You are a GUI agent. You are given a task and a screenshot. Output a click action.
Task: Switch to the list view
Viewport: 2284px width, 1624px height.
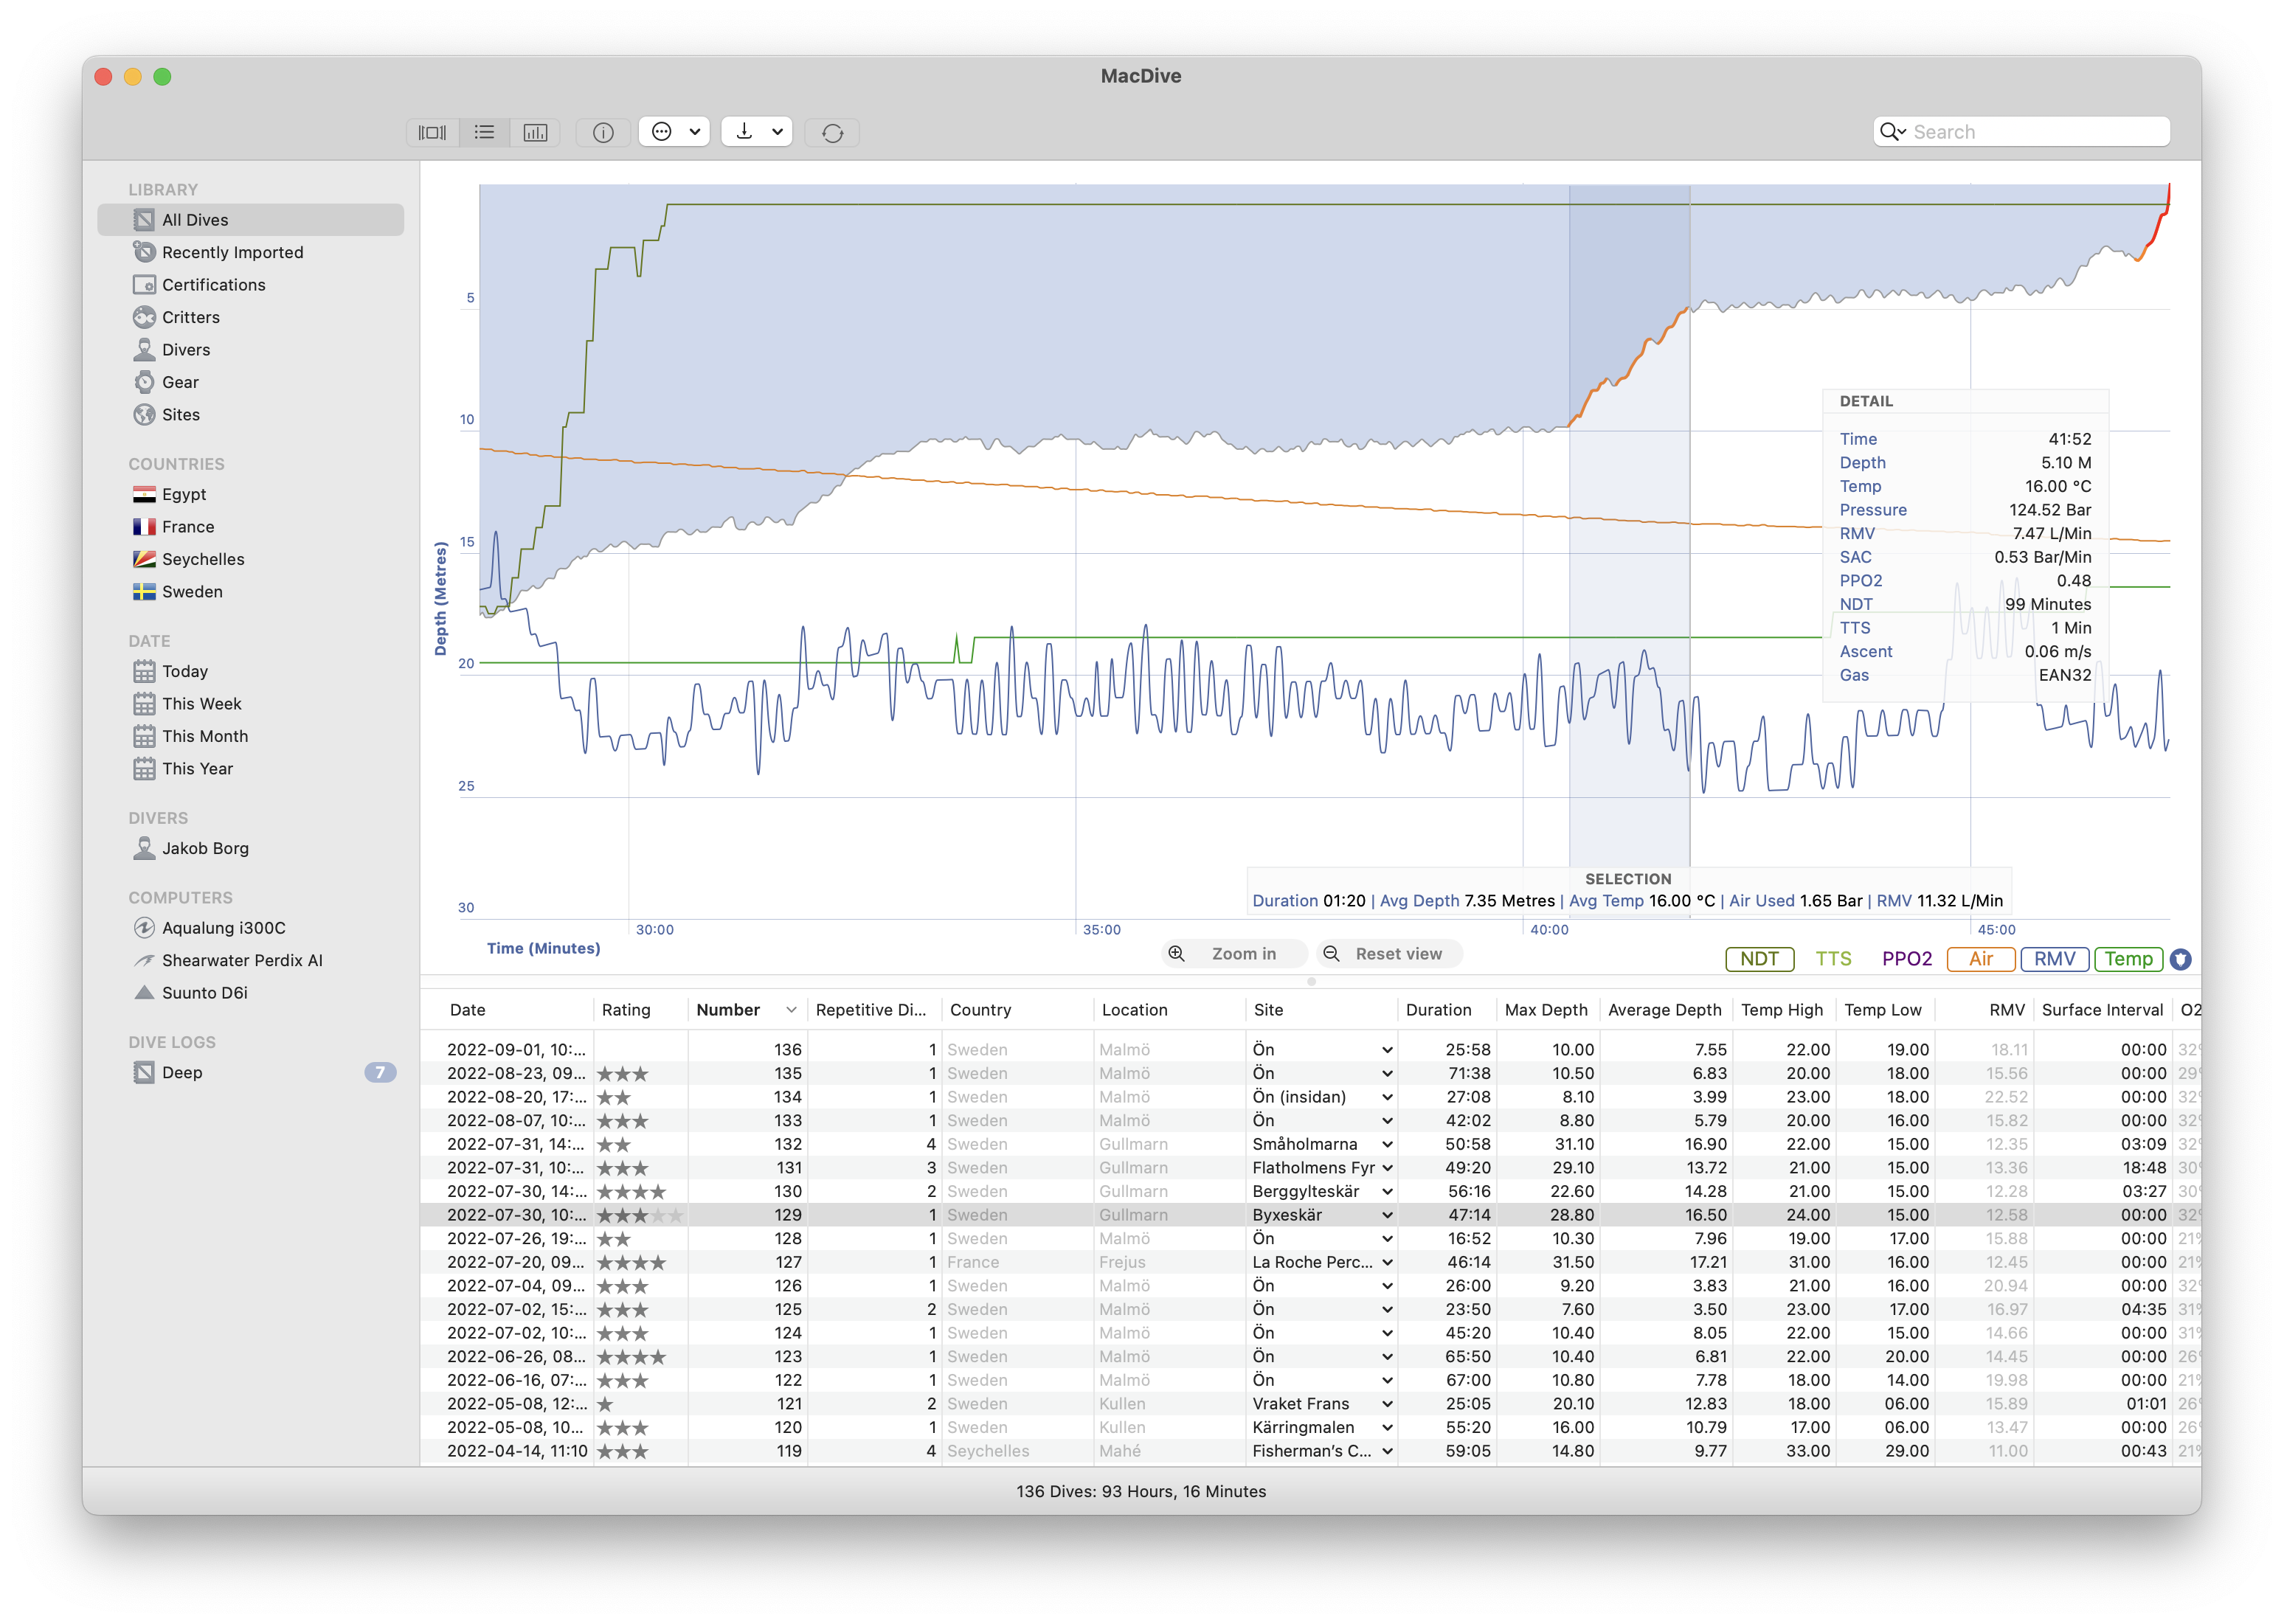(x=484, y=132)
